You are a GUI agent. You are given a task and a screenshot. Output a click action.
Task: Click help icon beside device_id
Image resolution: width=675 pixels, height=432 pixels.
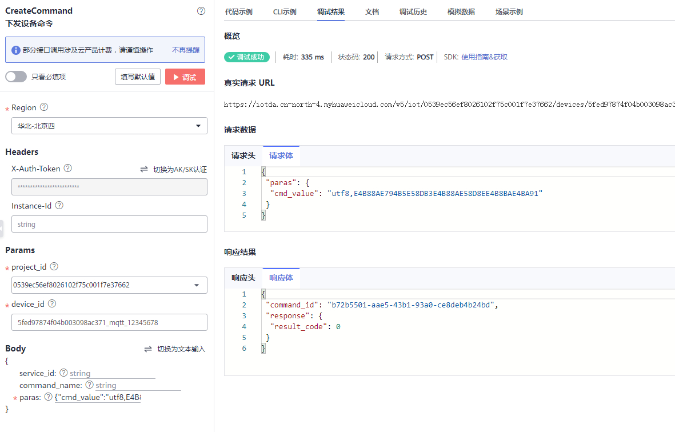[x=52, y=303]
